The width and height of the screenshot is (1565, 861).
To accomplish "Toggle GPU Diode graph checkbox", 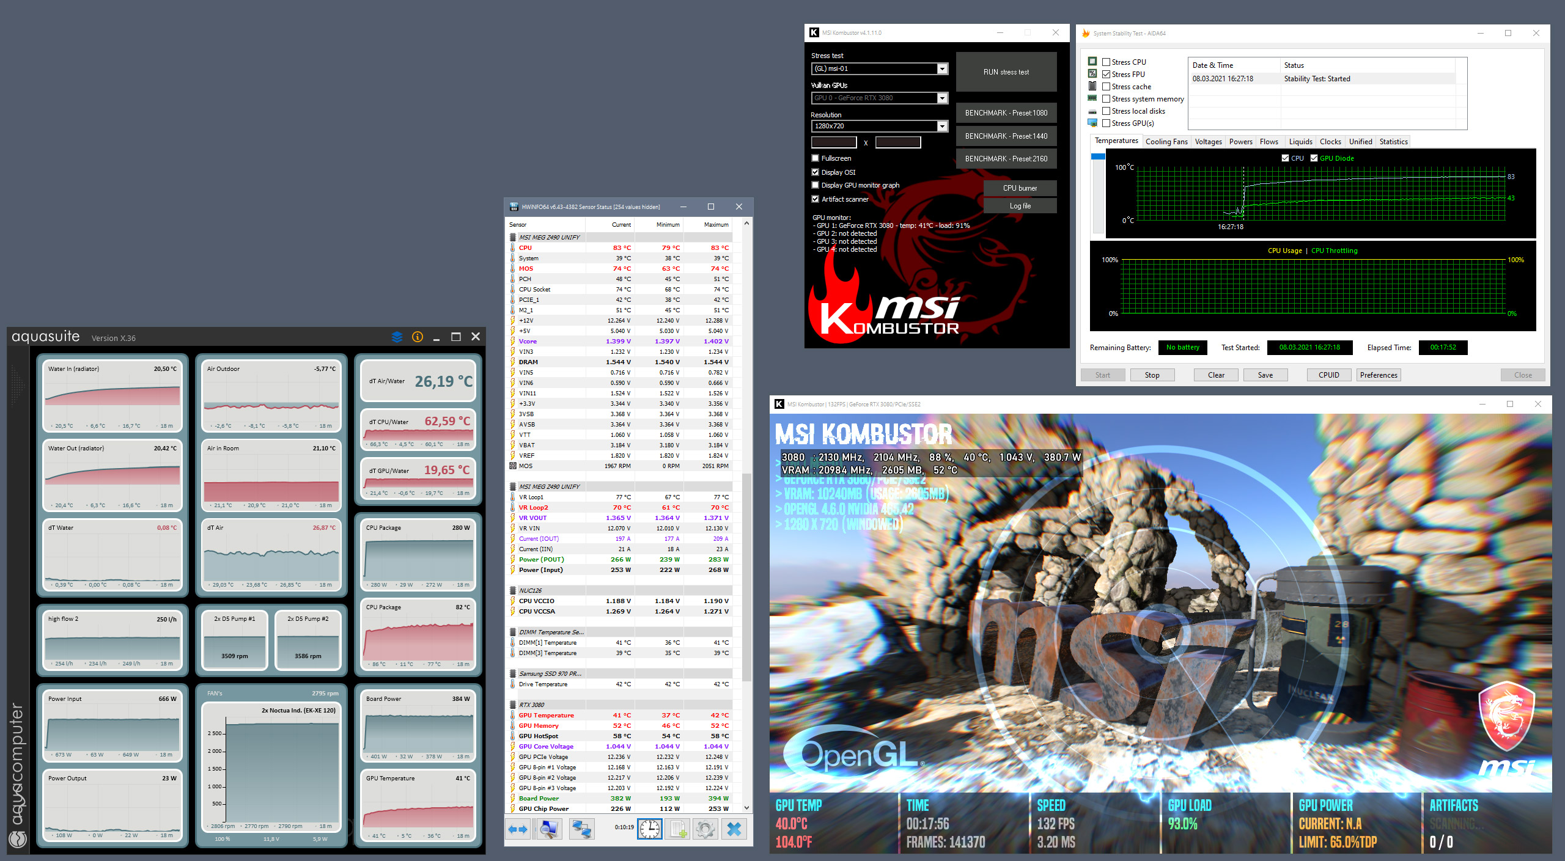I will [1314, 158].
